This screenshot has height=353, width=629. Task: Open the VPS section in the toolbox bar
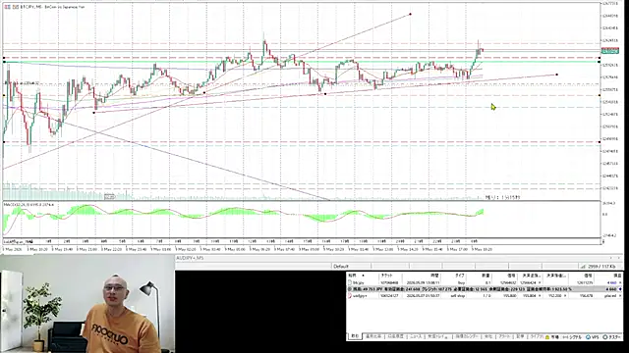[x=593, y=337]
